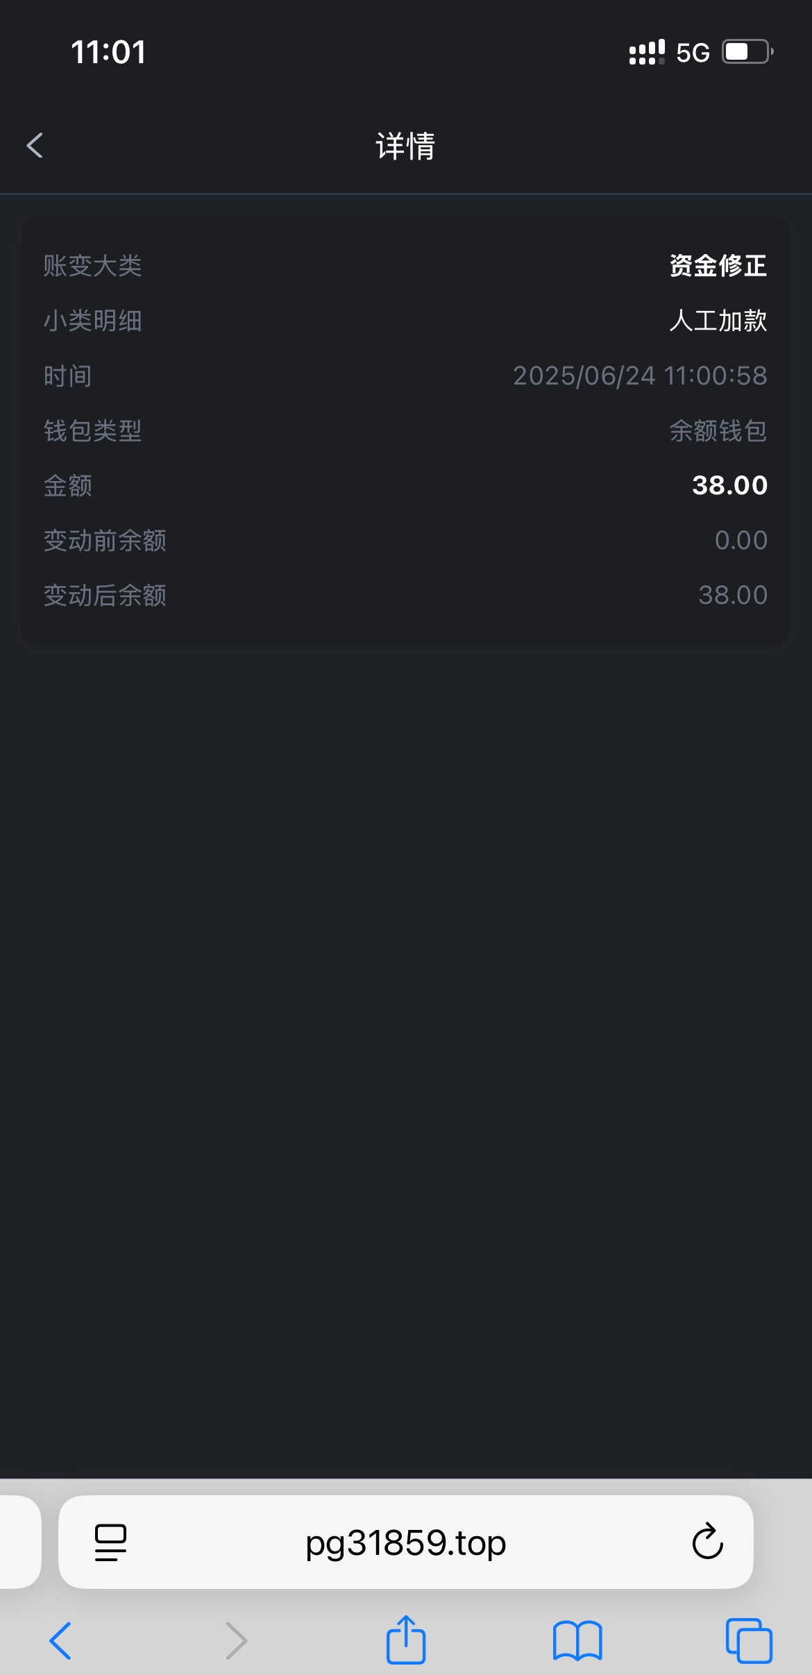The height and width of the screenshot is (1675, 812).
Task: Reload the page with the refresh icon
Action: (707, 1542)
